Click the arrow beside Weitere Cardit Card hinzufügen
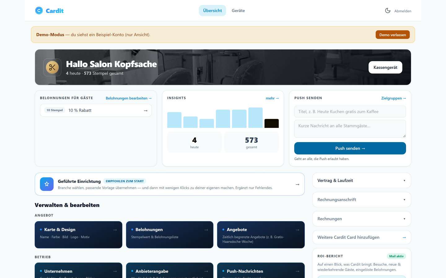This screenshot has height=278, width=446. pos(404,238)
